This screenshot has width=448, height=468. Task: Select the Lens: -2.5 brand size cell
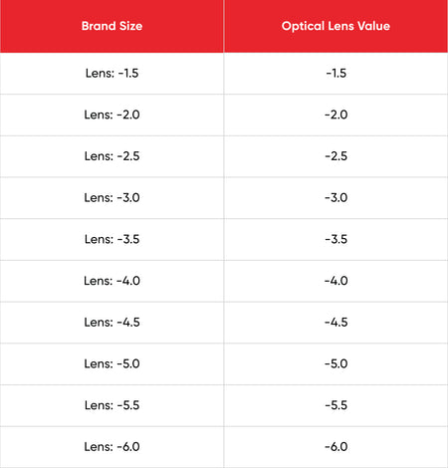112,156
